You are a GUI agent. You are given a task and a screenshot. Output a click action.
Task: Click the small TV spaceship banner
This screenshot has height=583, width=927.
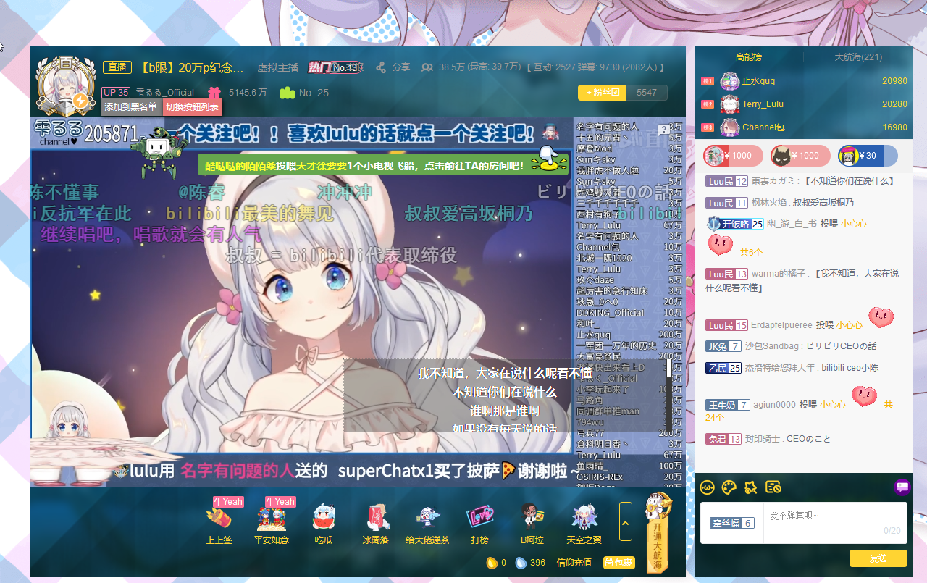point(384,165)
